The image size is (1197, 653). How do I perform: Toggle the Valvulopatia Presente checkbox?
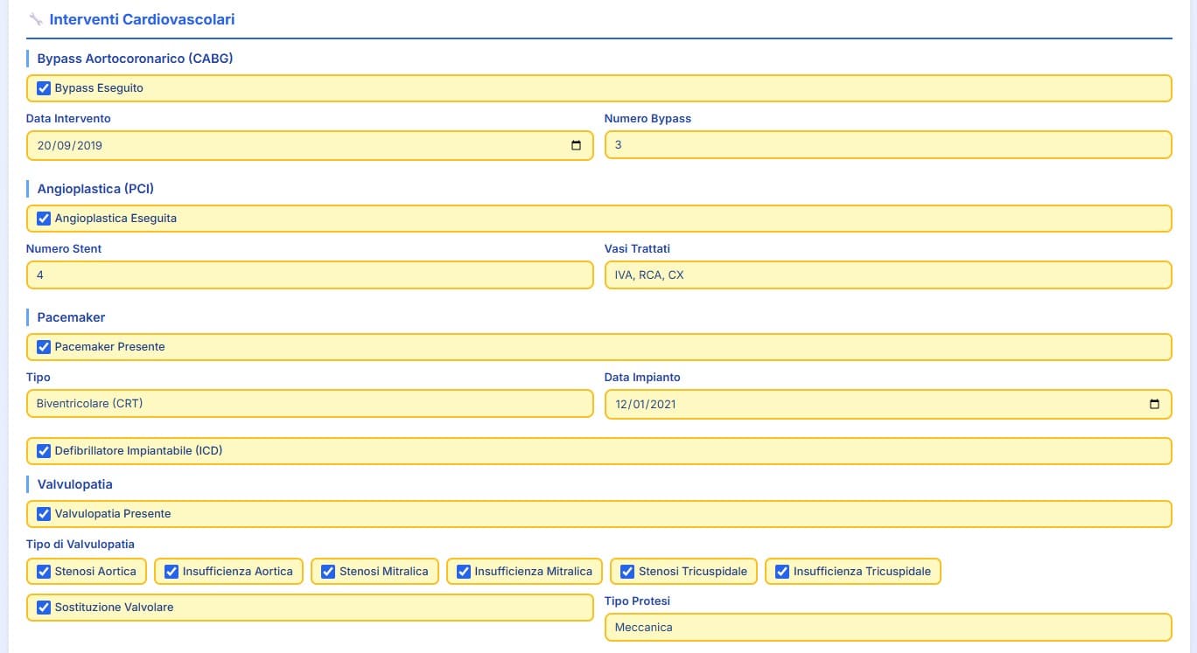click(x=44, y=514)
